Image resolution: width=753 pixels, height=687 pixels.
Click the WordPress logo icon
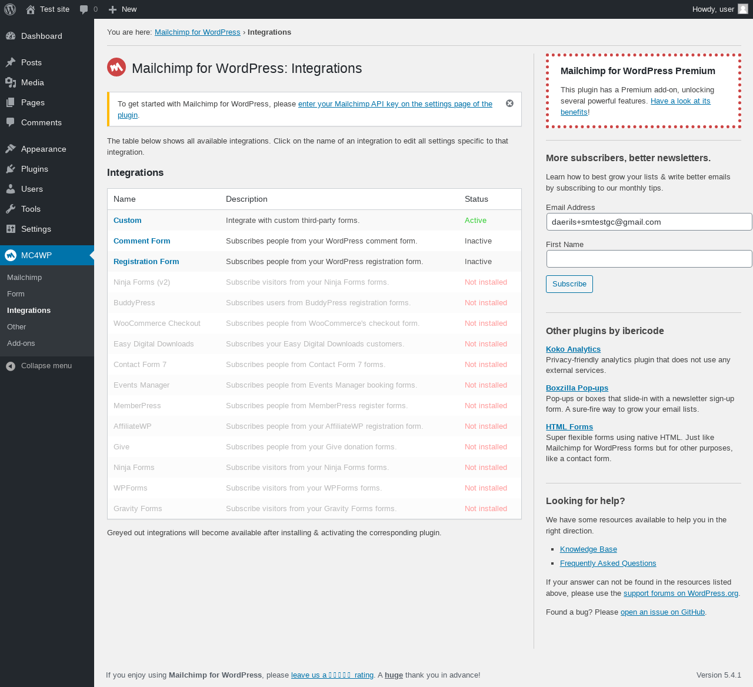coord(10,9)
